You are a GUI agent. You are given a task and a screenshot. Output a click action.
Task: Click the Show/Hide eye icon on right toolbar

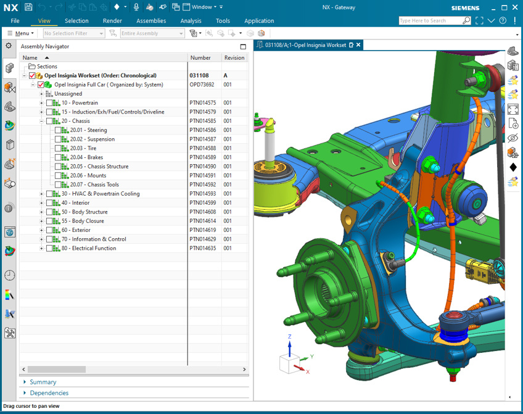coord(513,138)
